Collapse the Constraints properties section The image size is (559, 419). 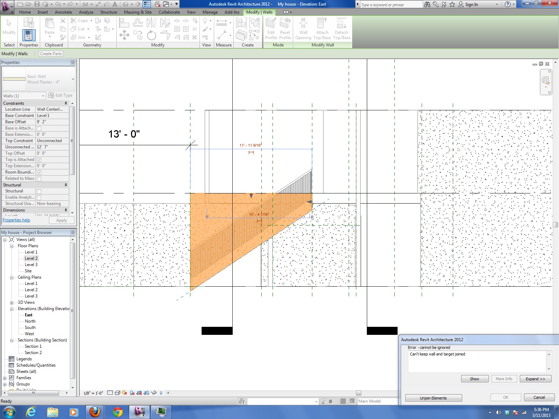pos(66,103)
